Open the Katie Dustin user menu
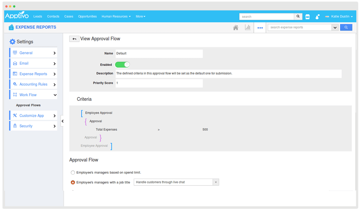Screen dimensions: 362x211 pos(342,16)
